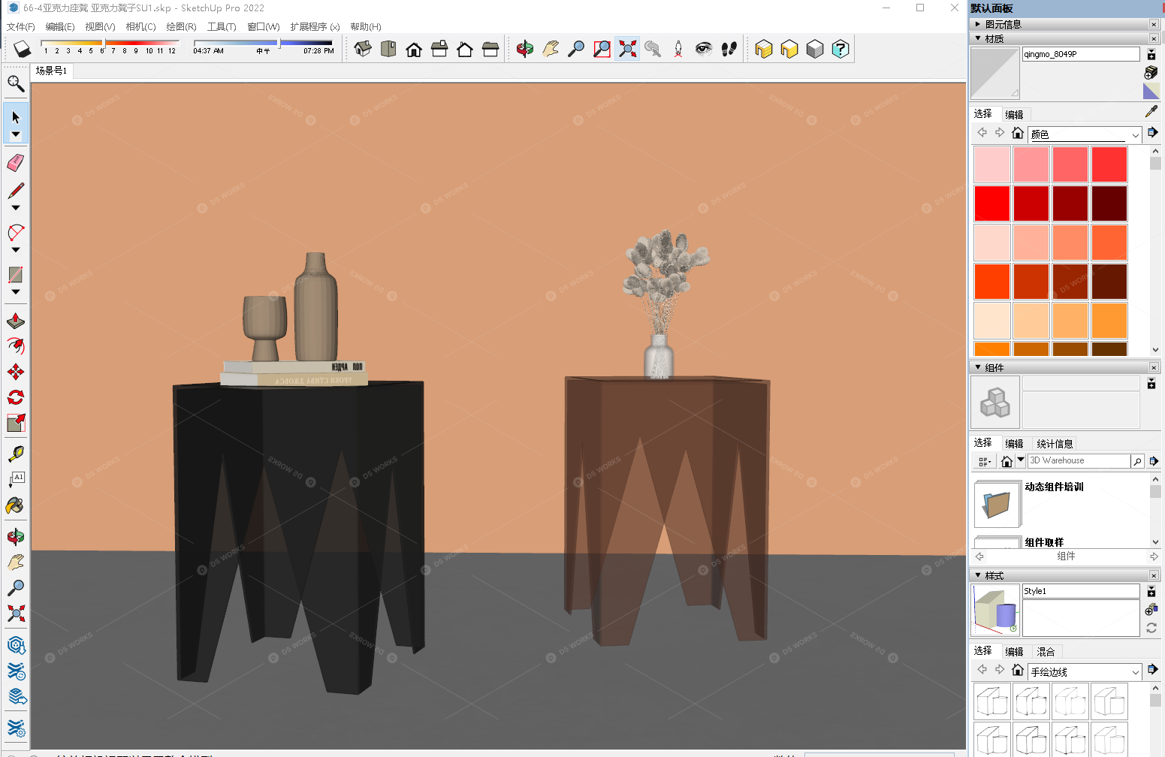The width and height of the screenshot is (1165, 757).
Task: Switch to Top view icon
Action: [x=388, y=49]
